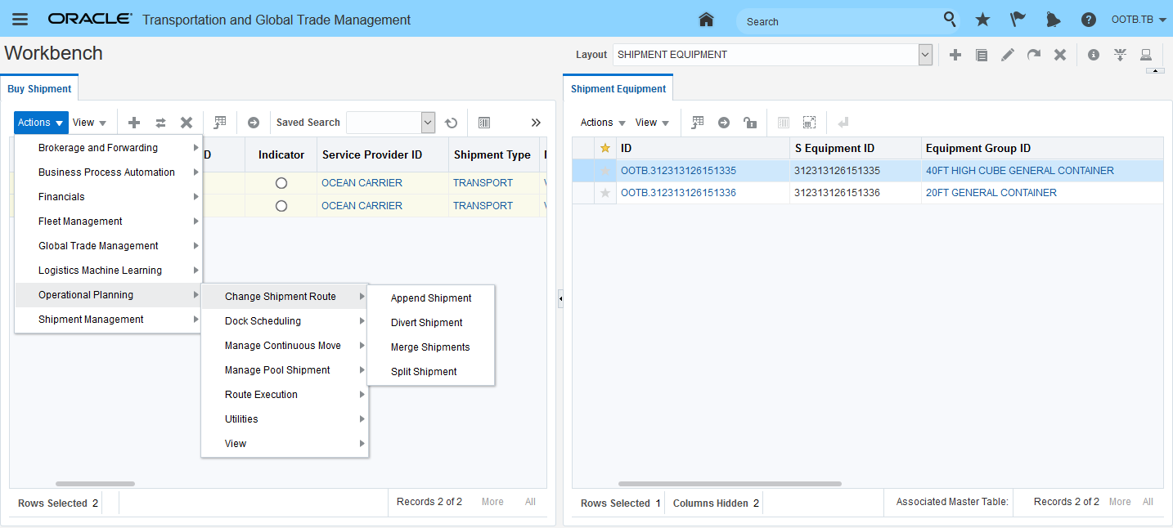Expand Brokerage and Forwarding submenu
Image resolution: width=1173 pixels, height=528 pixels.
click(109, 148)
